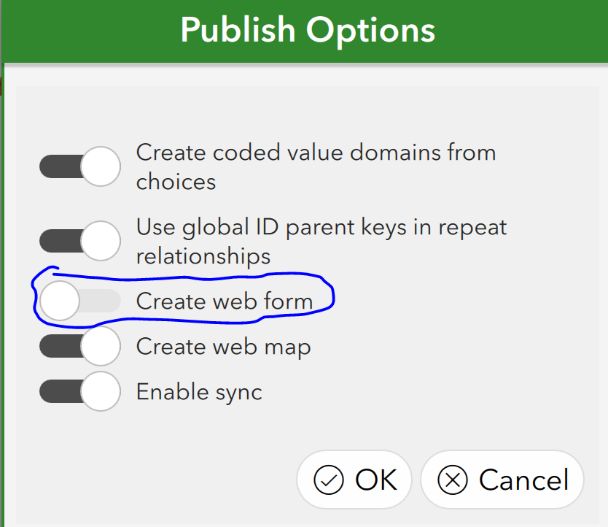Disable the Enable sync switch
Viewport: 608px width, 527px height.
80,391
